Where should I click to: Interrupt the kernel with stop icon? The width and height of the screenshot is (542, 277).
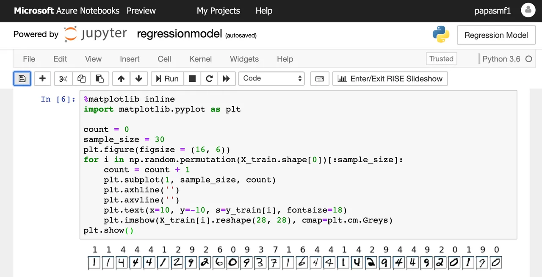coord(192,78)
